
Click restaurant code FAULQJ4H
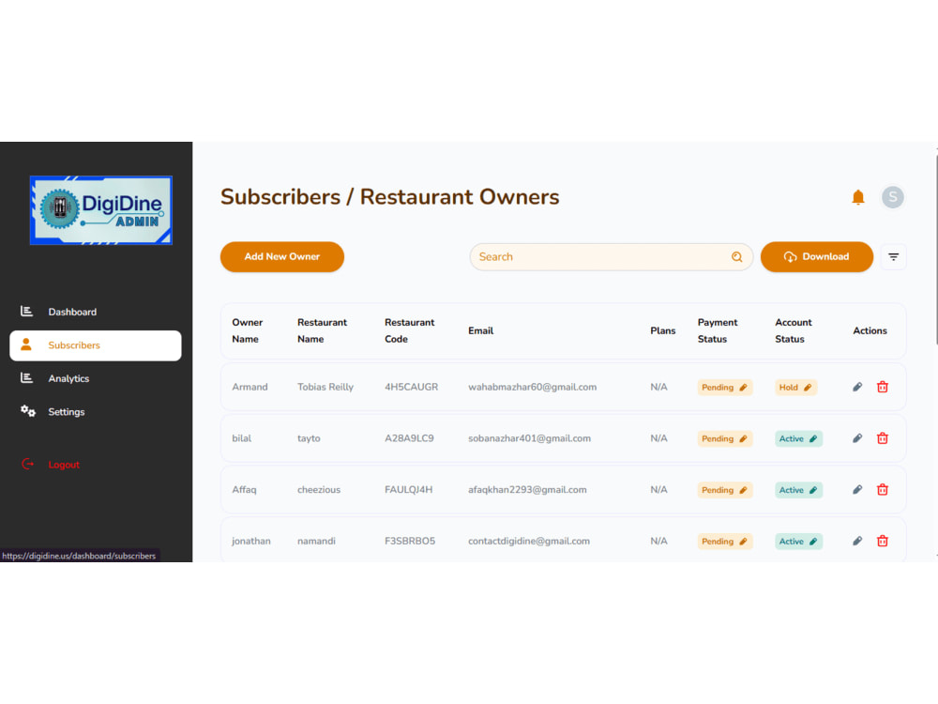tap(409, 490)
